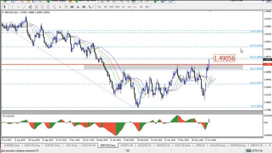The height and width of the screenshot is (153, 272).
Task: Switch chart to M30 timeframe
Action: pyautogui.click(x=117, y=7)
